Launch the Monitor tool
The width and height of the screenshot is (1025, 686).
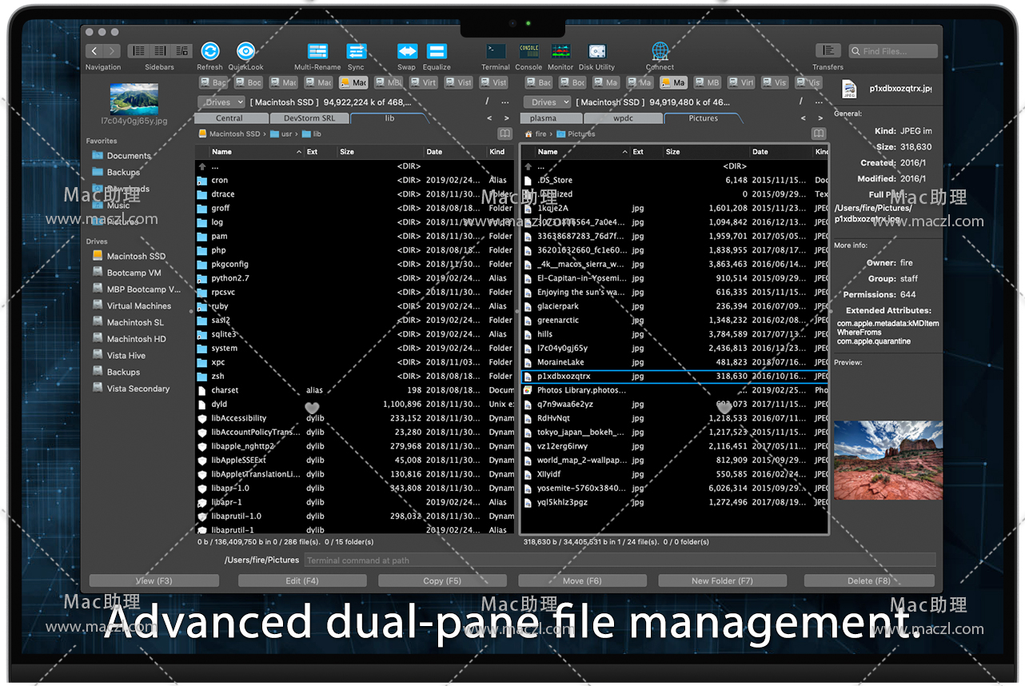point(560,51)
